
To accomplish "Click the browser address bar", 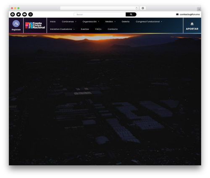I will (x=100, y=8).
